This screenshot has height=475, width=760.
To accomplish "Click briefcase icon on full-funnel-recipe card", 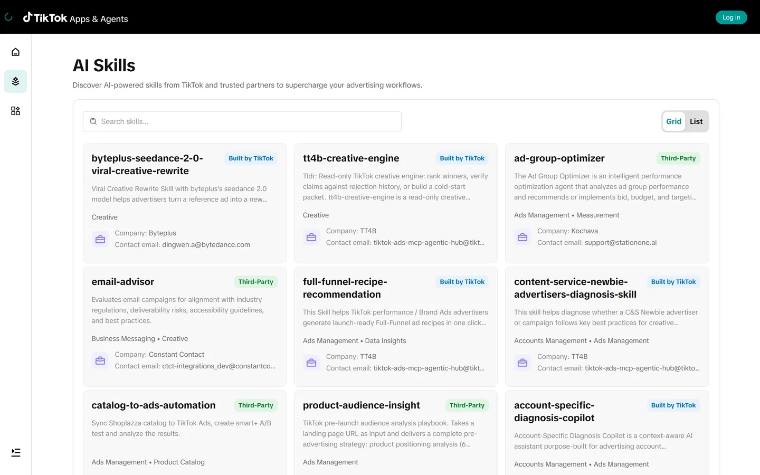I will point(311,363).
